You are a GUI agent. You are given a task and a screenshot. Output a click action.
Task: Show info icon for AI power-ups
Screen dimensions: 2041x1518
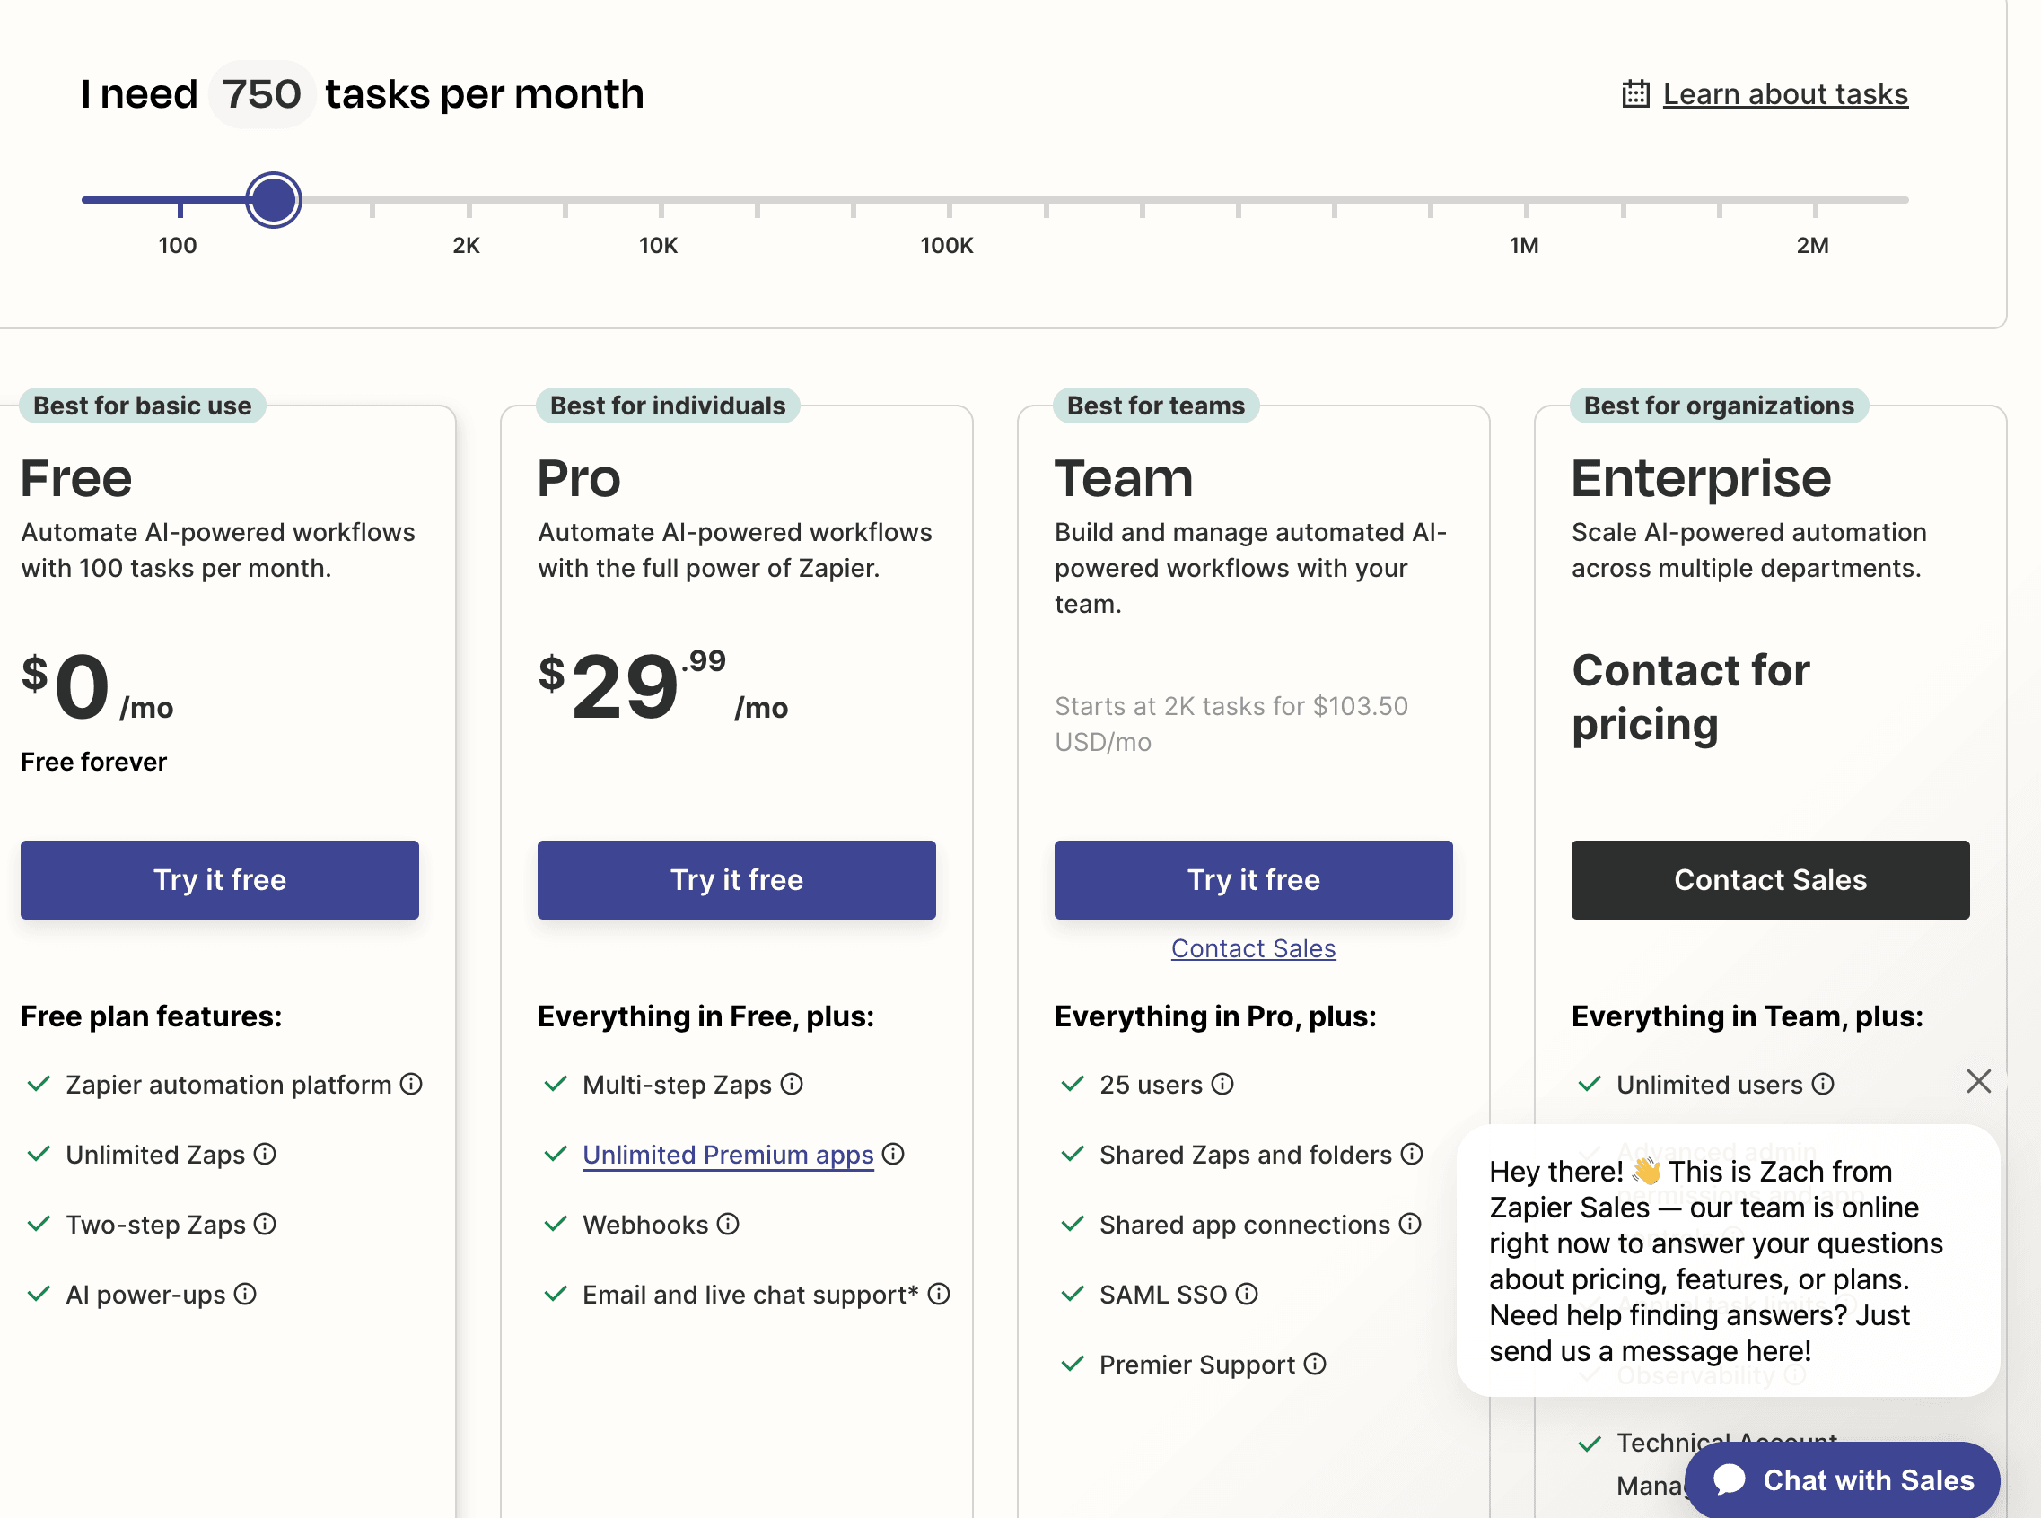click(244, 1294)
